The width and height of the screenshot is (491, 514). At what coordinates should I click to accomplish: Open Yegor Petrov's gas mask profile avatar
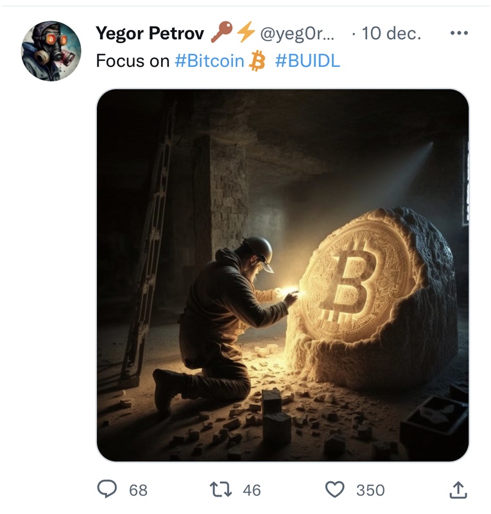51,51
